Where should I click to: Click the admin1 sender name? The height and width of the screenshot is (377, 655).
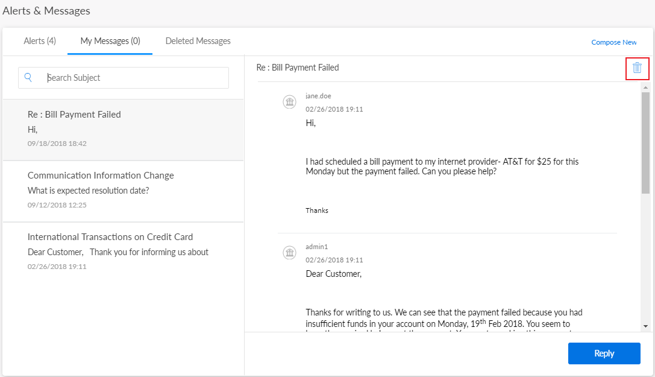pyautogui.click(x=316, y=247)
